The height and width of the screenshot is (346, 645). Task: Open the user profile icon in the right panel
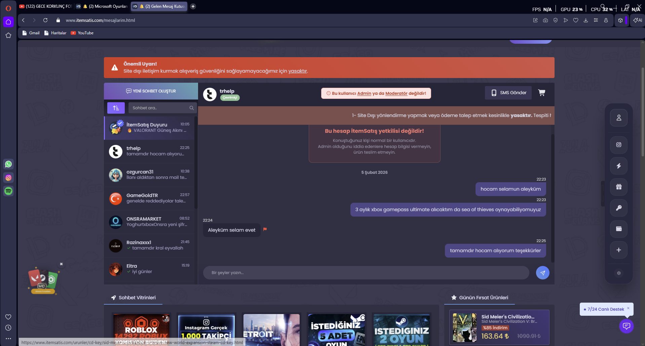pyautogui.click(x=619, y=118)
